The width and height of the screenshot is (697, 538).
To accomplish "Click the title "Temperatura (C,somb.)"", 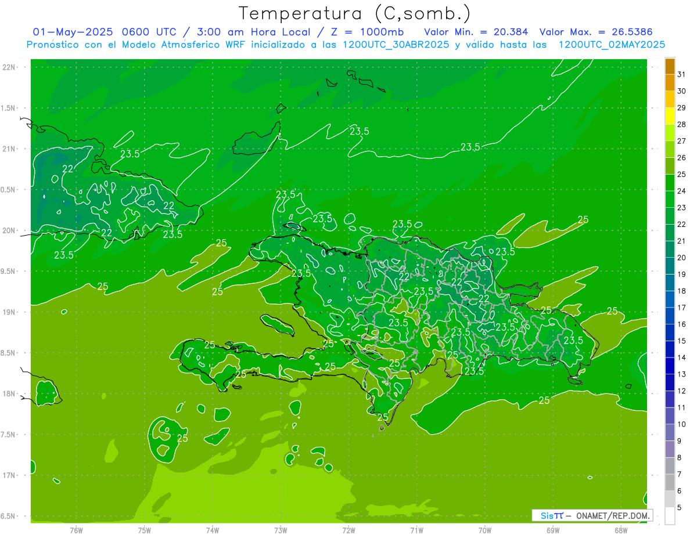I will 354,13.
